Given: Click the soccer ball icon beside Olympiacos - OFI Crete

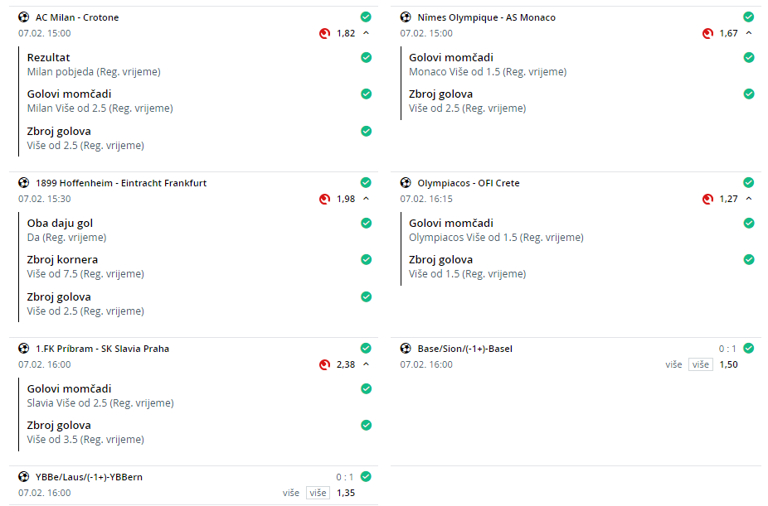Looking at the screenshot, I should tap(406, 183).
